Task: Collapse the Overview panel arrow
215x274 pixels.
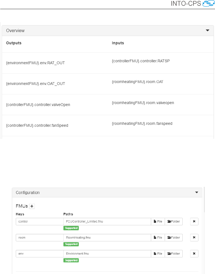Action: point(208,31)
